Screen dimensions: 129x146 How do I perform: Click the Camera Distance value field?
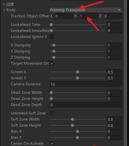click(x=86, y=84)
